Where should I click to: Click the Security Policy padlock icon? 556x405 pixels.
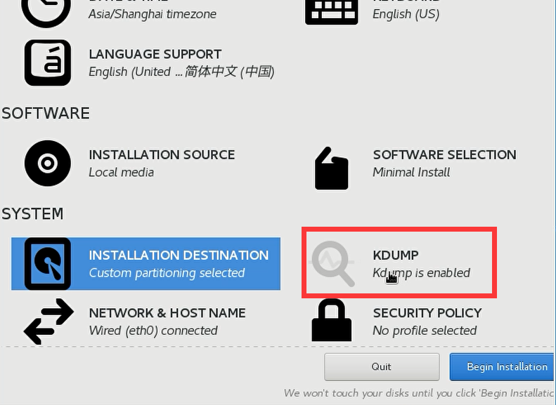[331, 321]
